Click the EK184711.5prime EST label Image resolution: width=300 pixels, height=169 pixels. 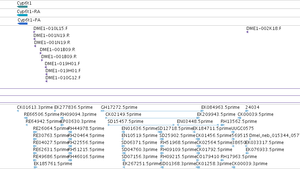212,129
